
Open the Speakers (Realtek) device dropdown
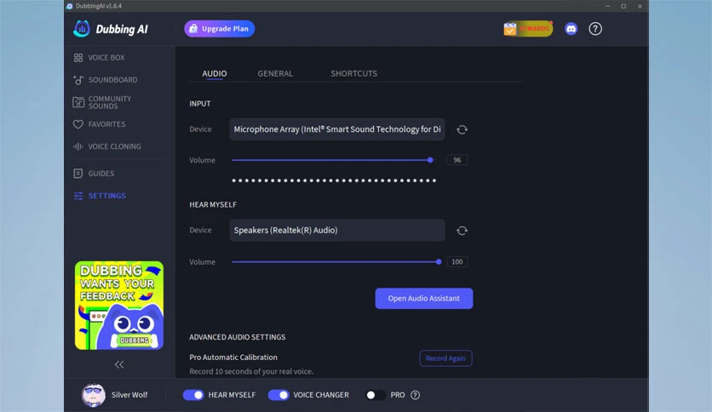click(x=337, y=230)
